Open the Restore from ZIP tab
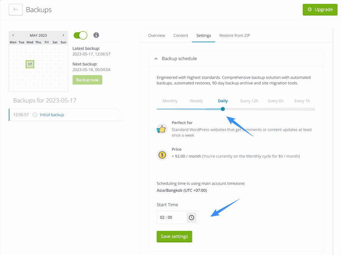The width and height of the screenshot is (341, 255). (x=235, y=36)
